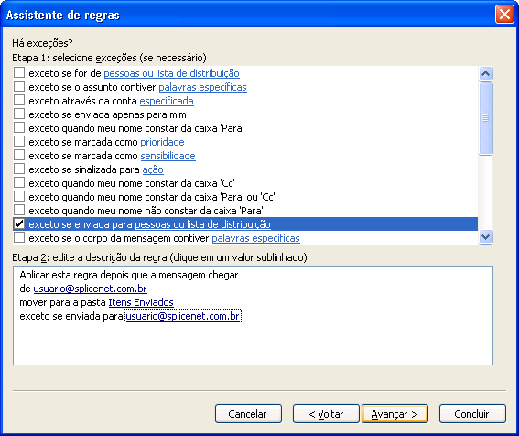This screenshot has height=436, width=519.
Task: Finish the rule with Concluir
Action: 472,413
